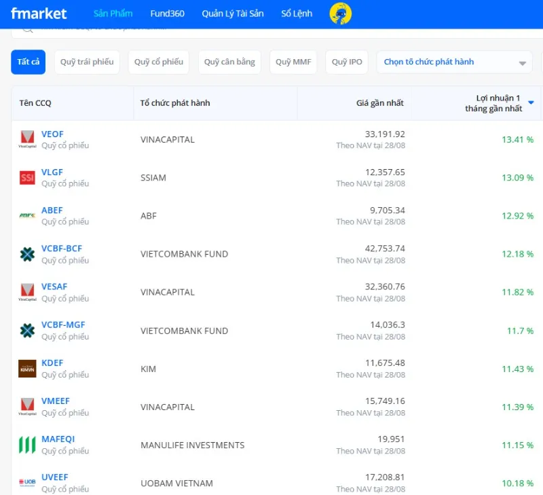Click the search input field

pos(277,33)
